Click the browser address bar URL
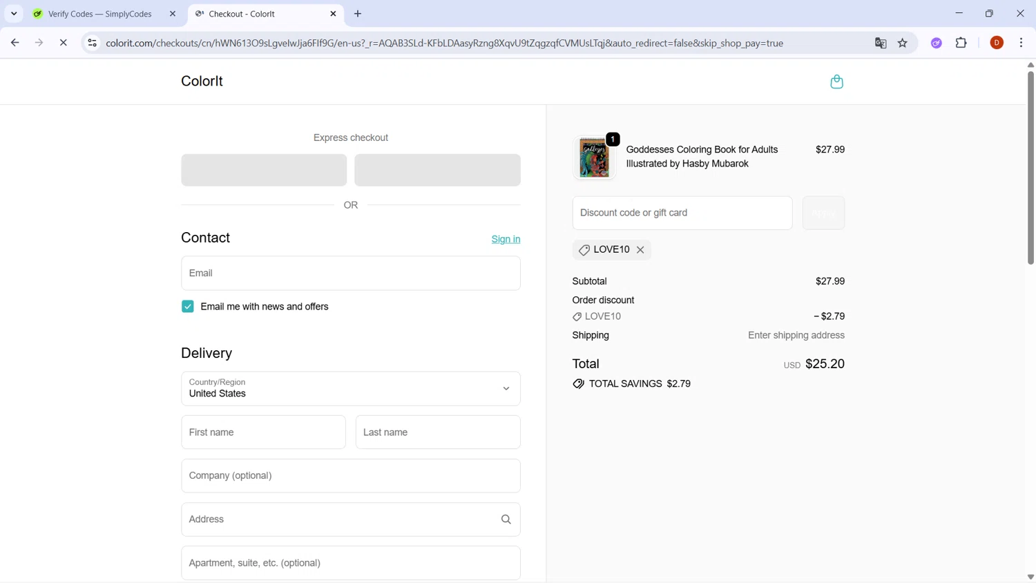 (x=444, y=43)
